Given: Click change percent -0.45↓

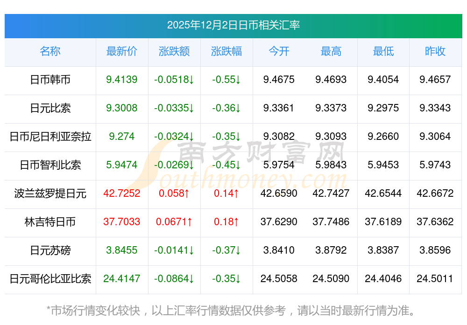Looking at the screenshot, I should click(x=226, y=165).
